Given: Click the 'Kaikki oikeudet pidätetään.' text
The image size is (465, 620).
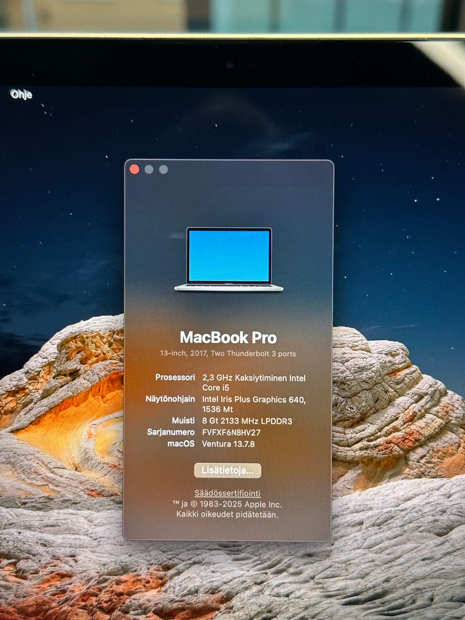Looking at the screenshot, I should pos(227,514).
